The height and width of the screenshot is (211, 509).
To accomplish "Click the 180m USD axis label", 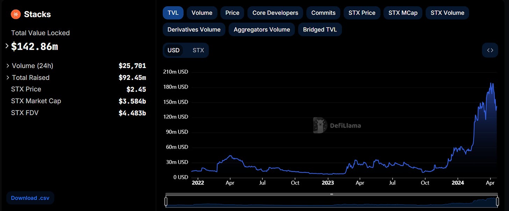I will (x=175, y=87).
